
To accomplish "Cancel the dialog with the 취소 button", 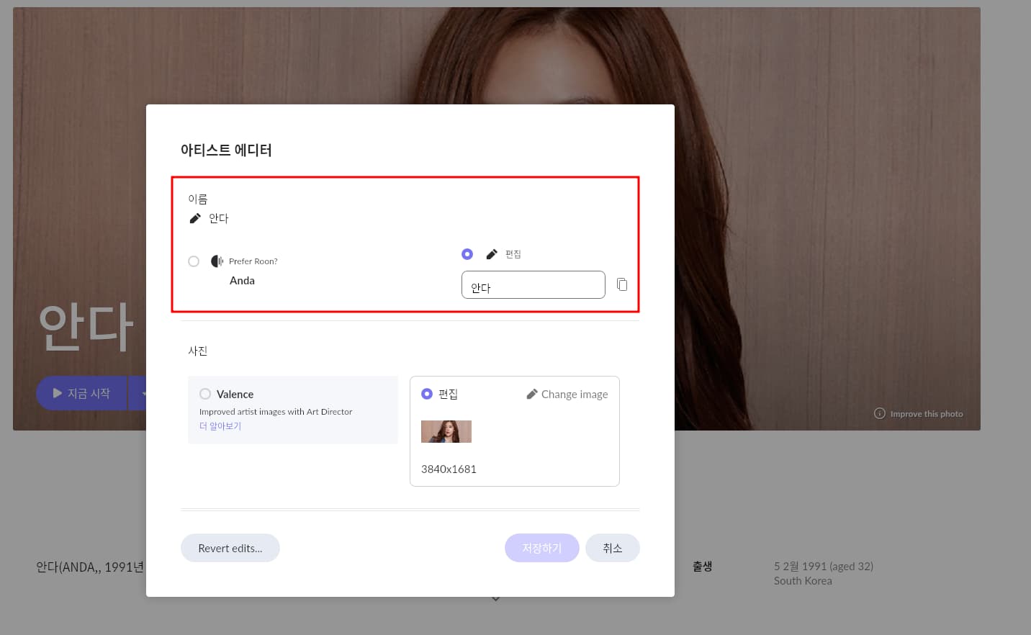I will [x=612, y=548].
